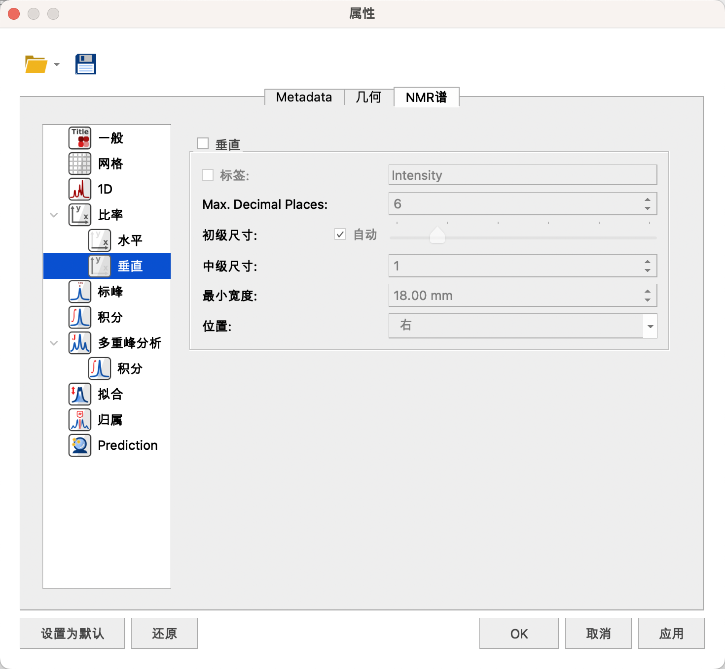Open the folder icon in toolbar

coord(36,64)
